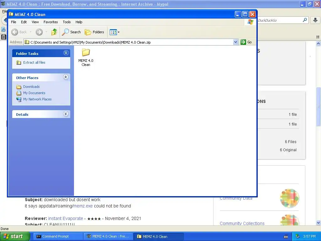Go to My Documents link
Viewport: 321px width, 241px height.
click(34, 93)
